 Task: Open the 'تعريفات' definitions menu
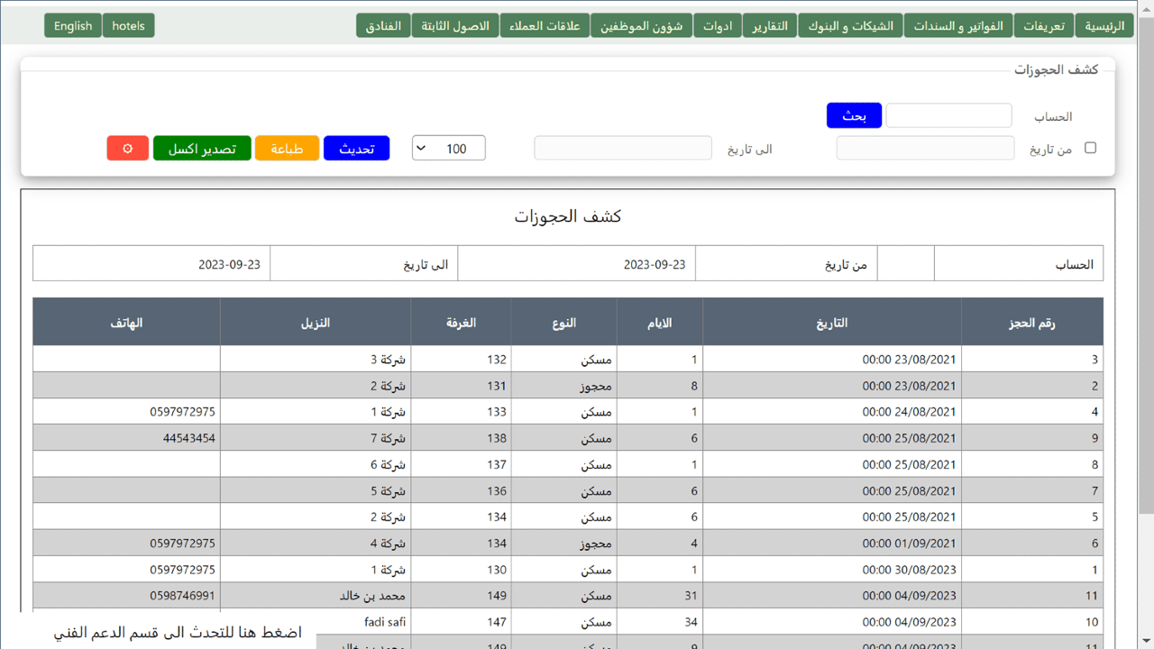[1043, 26]
